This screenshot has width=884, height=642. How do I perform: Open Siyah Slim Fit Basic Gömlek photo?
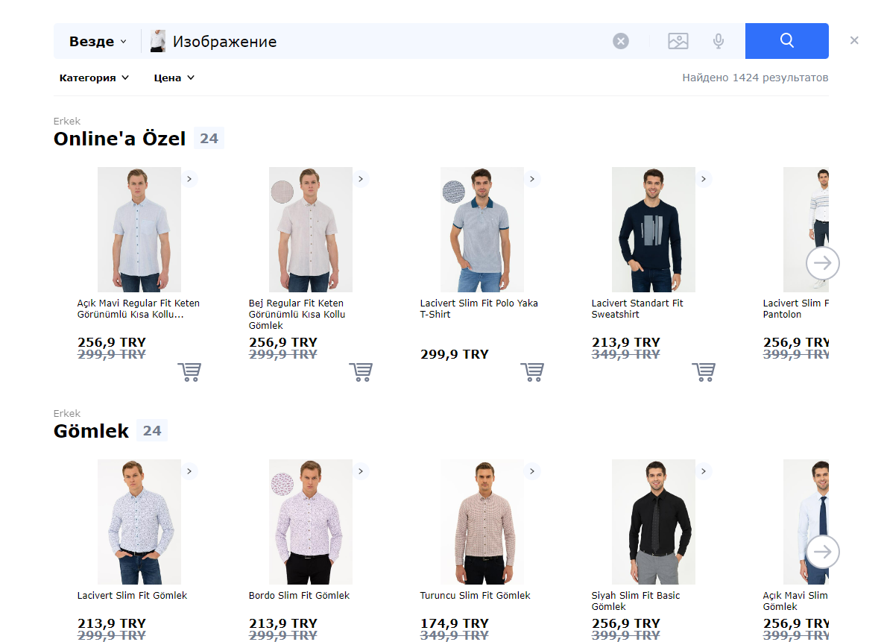(653, 521)
